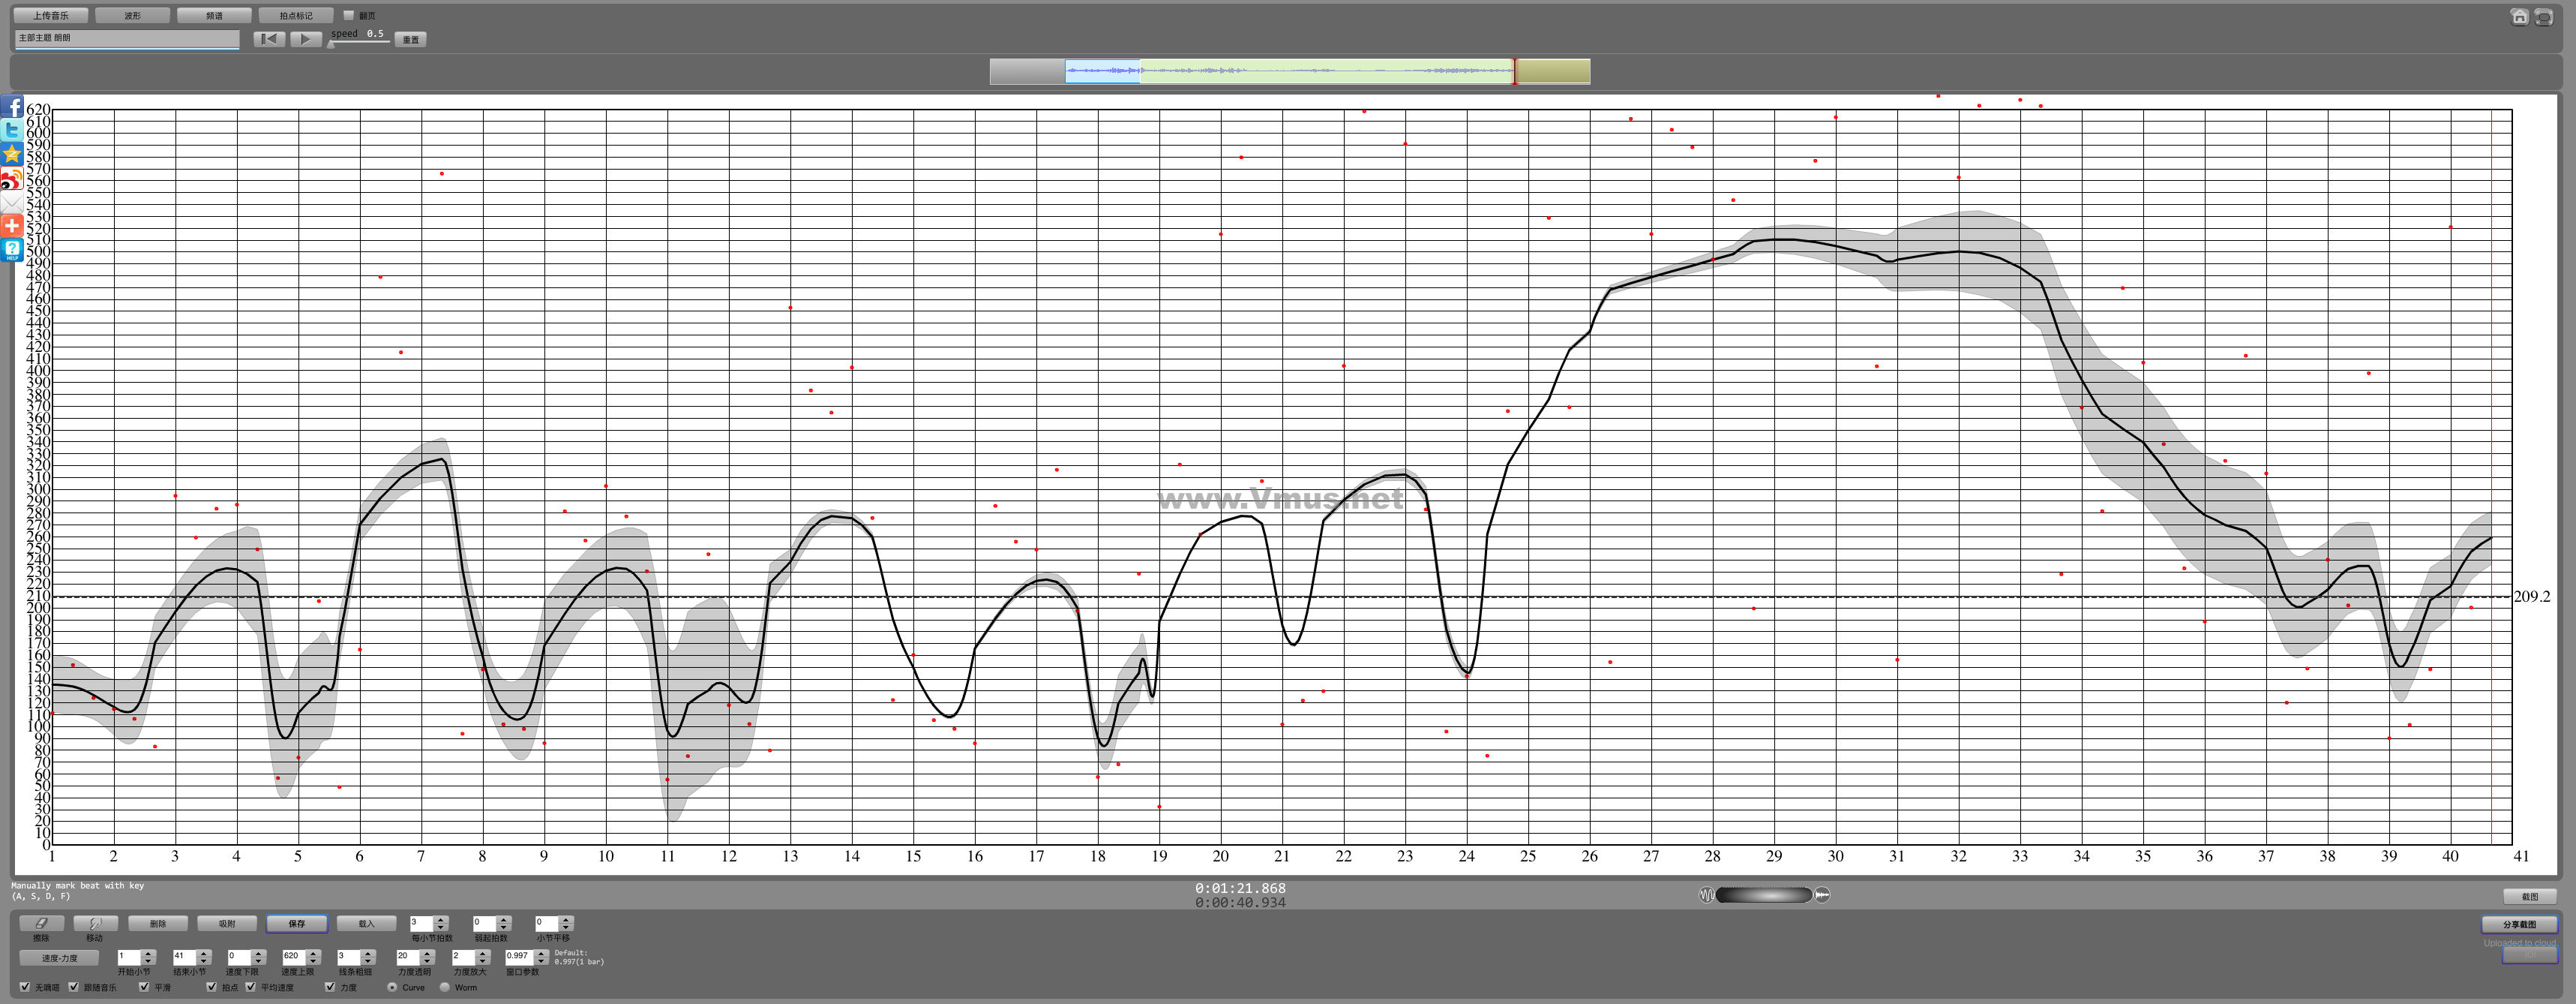Click the 窗口参数 value field
This screenshot has width=2576, height=1004.
520,957
